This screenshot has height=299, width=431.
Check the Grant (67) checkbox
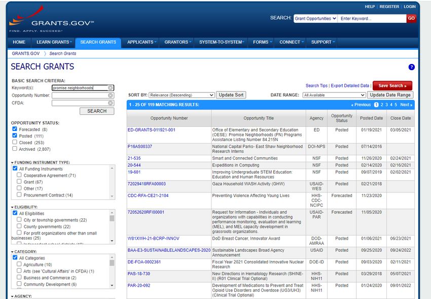19,181
